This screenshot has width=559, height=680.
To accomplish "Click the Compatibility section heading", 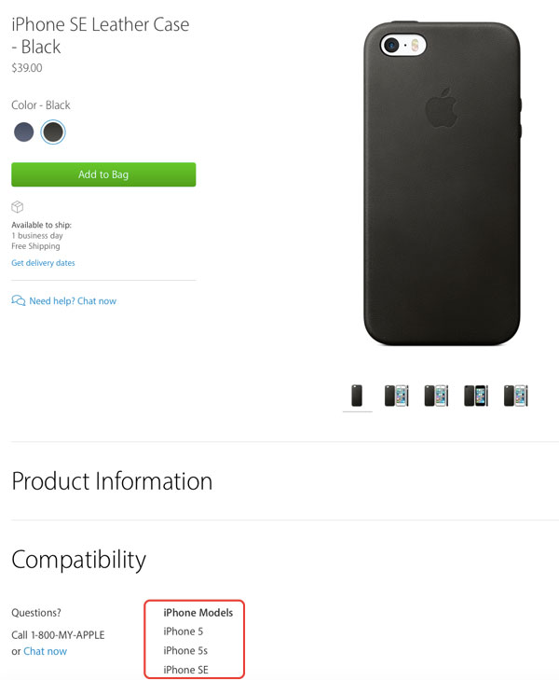I will 78,560.
